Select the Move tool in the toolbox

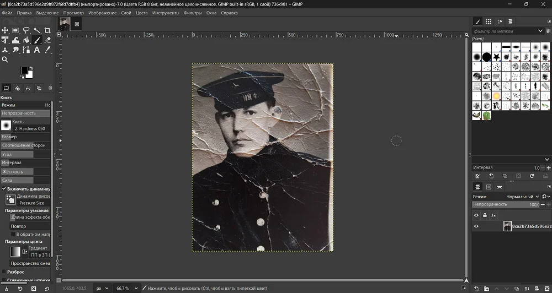point(5,30)
